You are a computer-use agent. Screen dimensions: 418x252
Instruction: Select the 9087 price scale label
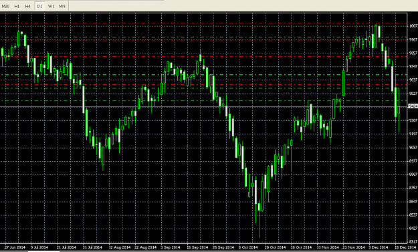tap(413, 147)
